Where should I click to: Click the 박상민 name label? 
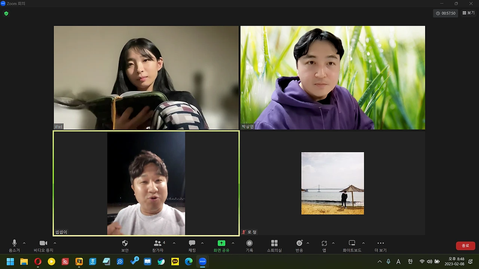(248, 127)
